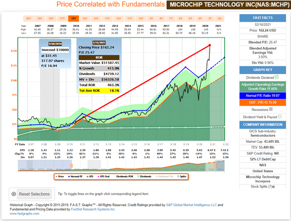Click the GRAPH KEY panel header

pos(263,70)
